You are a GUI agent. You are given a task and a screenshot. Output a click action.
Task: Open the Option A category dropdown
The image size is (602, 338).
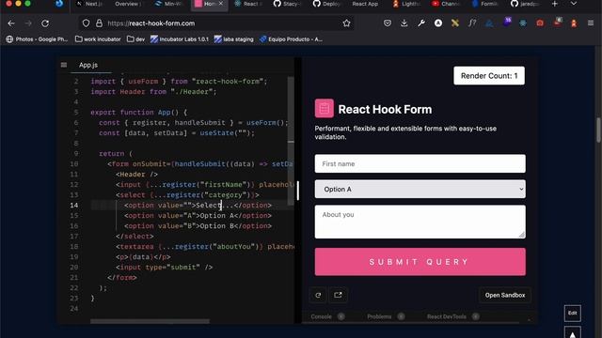(x=420, y=189)
